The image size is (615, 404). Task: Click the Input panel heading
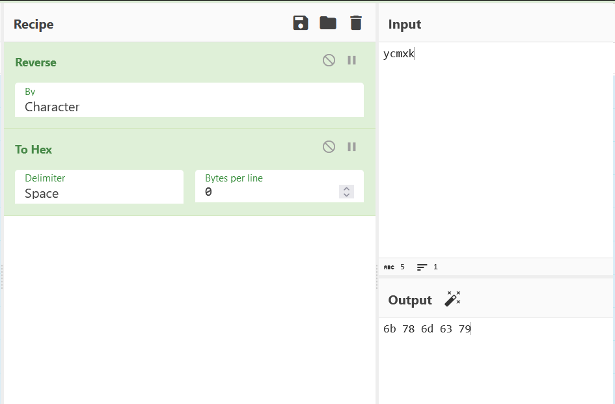[x=405, y=24]
